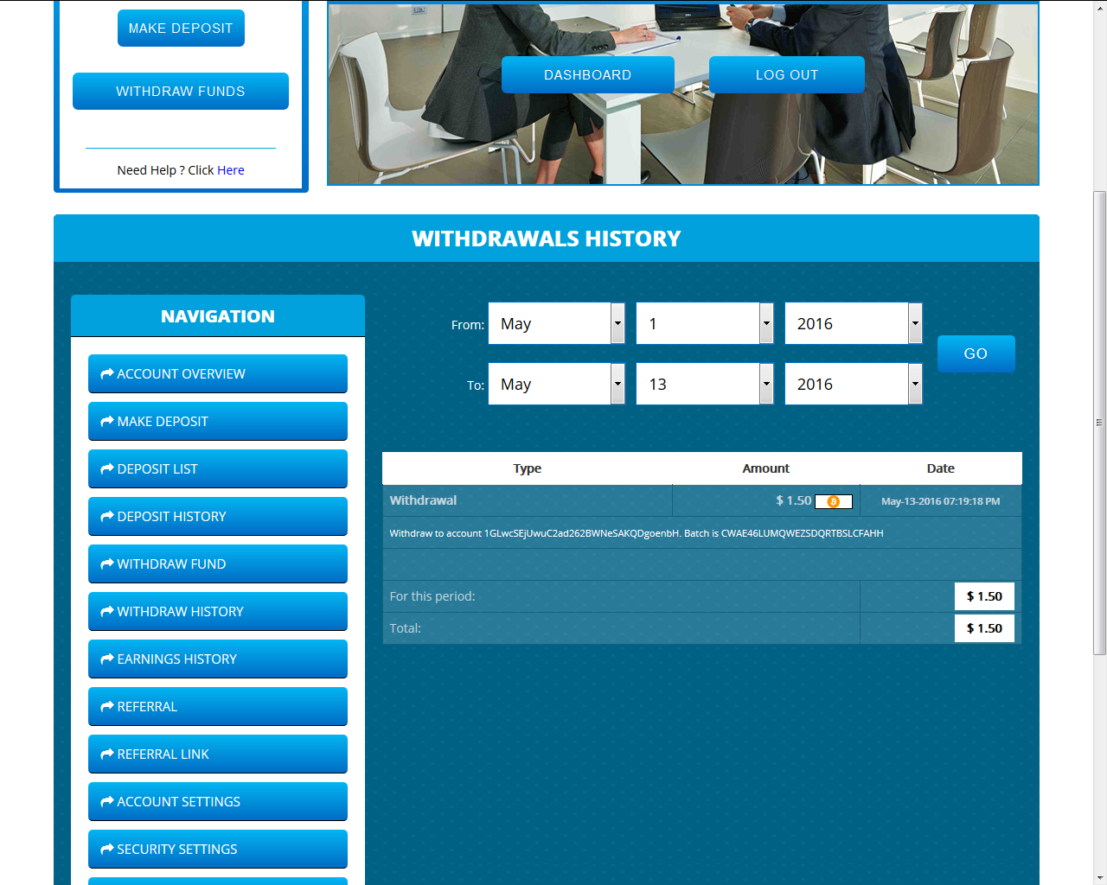Click the Date column header
The width and height of the screenshot is (1107, 885).
point(941,468)
